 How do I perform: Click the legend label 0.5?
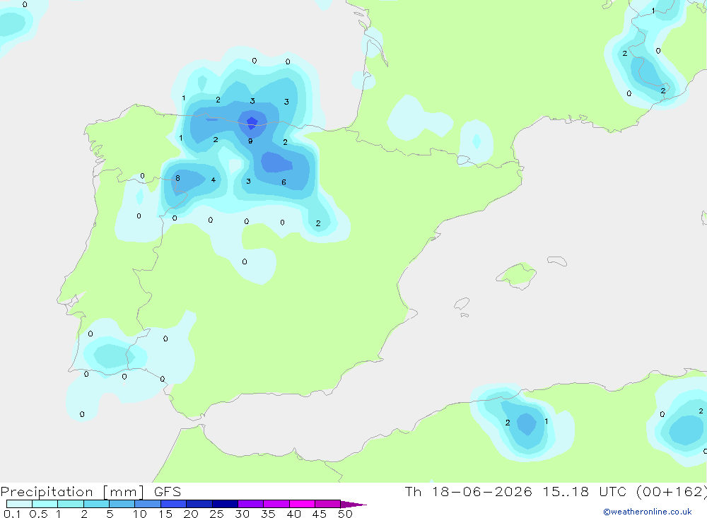click(x=38, y=514)
